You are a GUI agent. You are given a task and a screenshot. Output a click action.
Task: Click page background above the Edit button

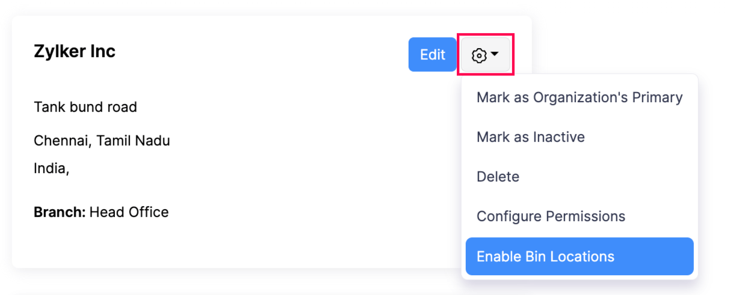coord(432,7)
